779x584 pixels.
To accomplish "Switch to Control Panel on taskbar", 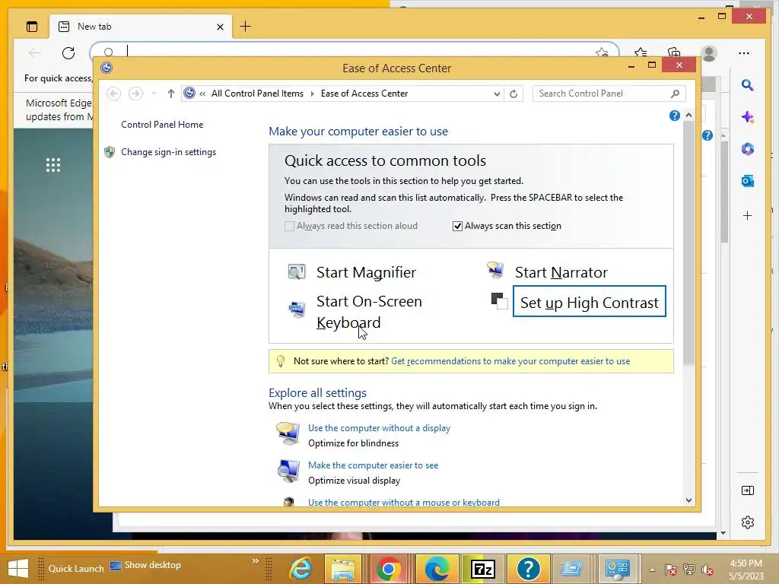I will [x=618, y=569].
